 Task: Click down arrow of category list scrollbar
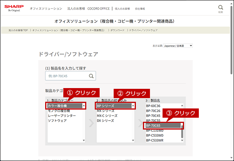pyautogui.click(x=84, y=140)
